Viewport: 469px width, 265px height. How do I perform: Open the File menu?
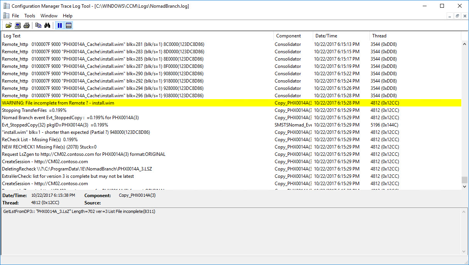(15, 16)
